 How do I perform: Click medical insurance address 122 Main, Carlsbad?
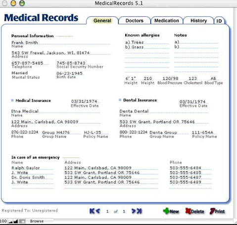[55, 122]
